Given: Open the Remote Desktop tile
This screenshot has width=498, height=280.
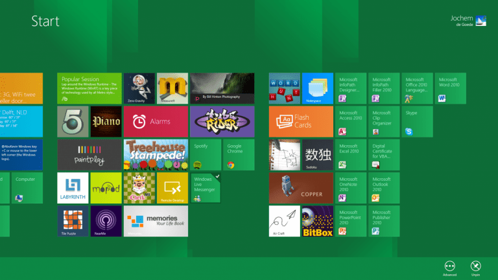Looking at the screenshot, I should coord(172,188).
